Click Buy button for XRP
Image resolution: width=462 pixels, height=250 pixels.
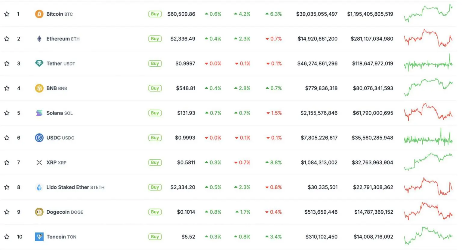click(x=155, y=163)
